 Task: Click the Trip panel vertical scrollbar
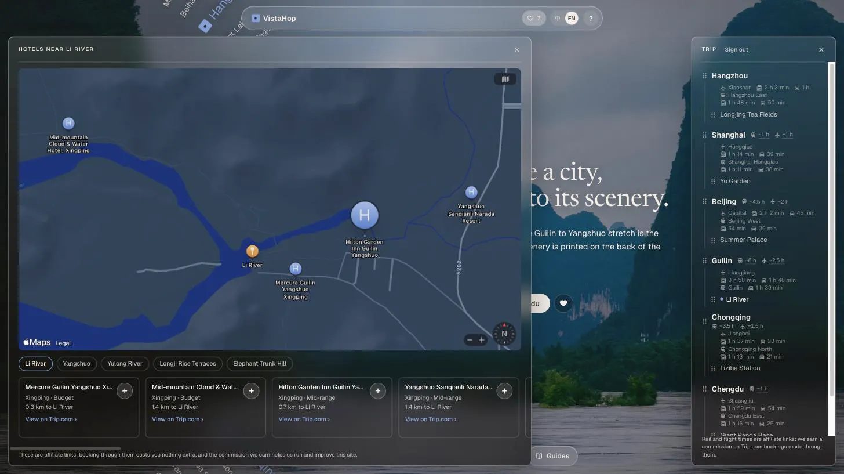click(x=831, y=229)
